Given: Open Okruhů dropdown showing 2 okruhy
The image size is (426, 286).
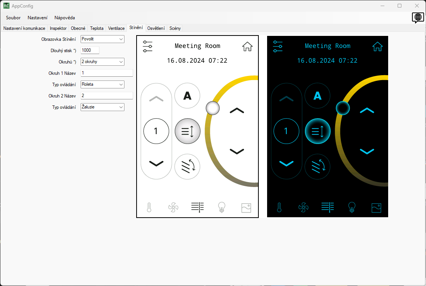Looking at the screenshot, I should [103, 62].
